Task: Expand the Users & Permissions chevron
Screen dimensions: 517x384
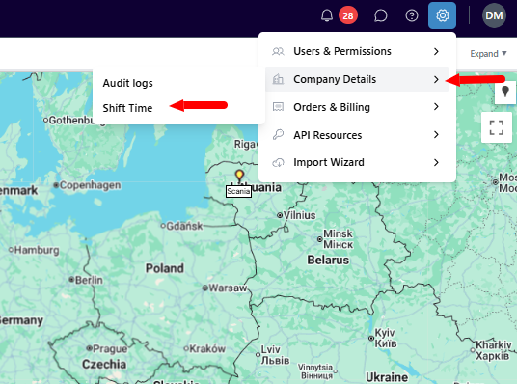Action: click(x=436, y=51)
